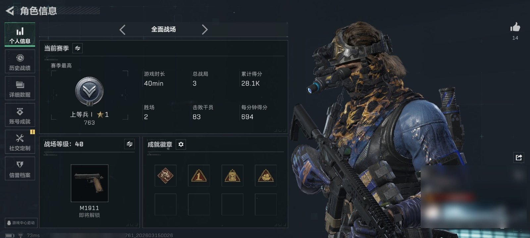This screenshot has height=238, width=530.
Task: Open achievement badge settings gear
Action: (181, 144)
